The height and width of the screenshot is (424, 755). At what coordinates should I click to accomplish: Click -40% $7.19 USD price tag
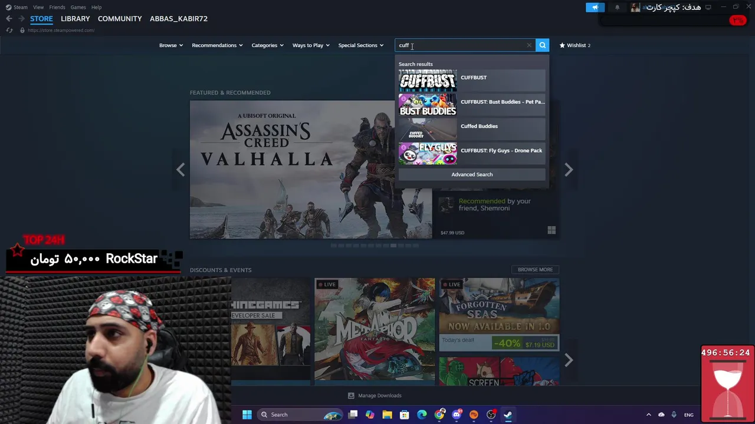click(524, 343)
